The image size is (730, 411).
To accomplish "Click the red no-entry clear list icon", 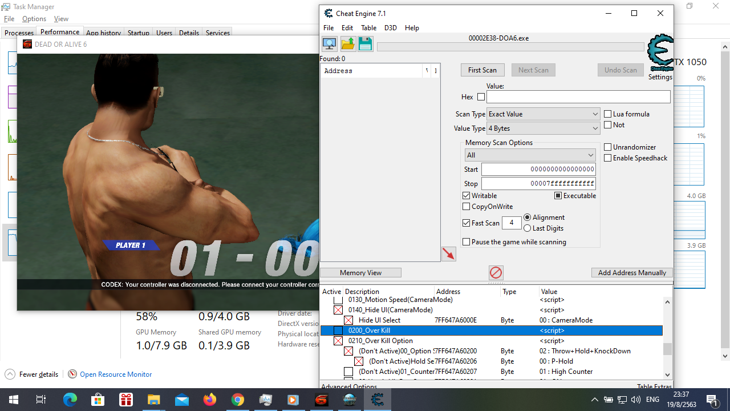I will tap(496, 273).
